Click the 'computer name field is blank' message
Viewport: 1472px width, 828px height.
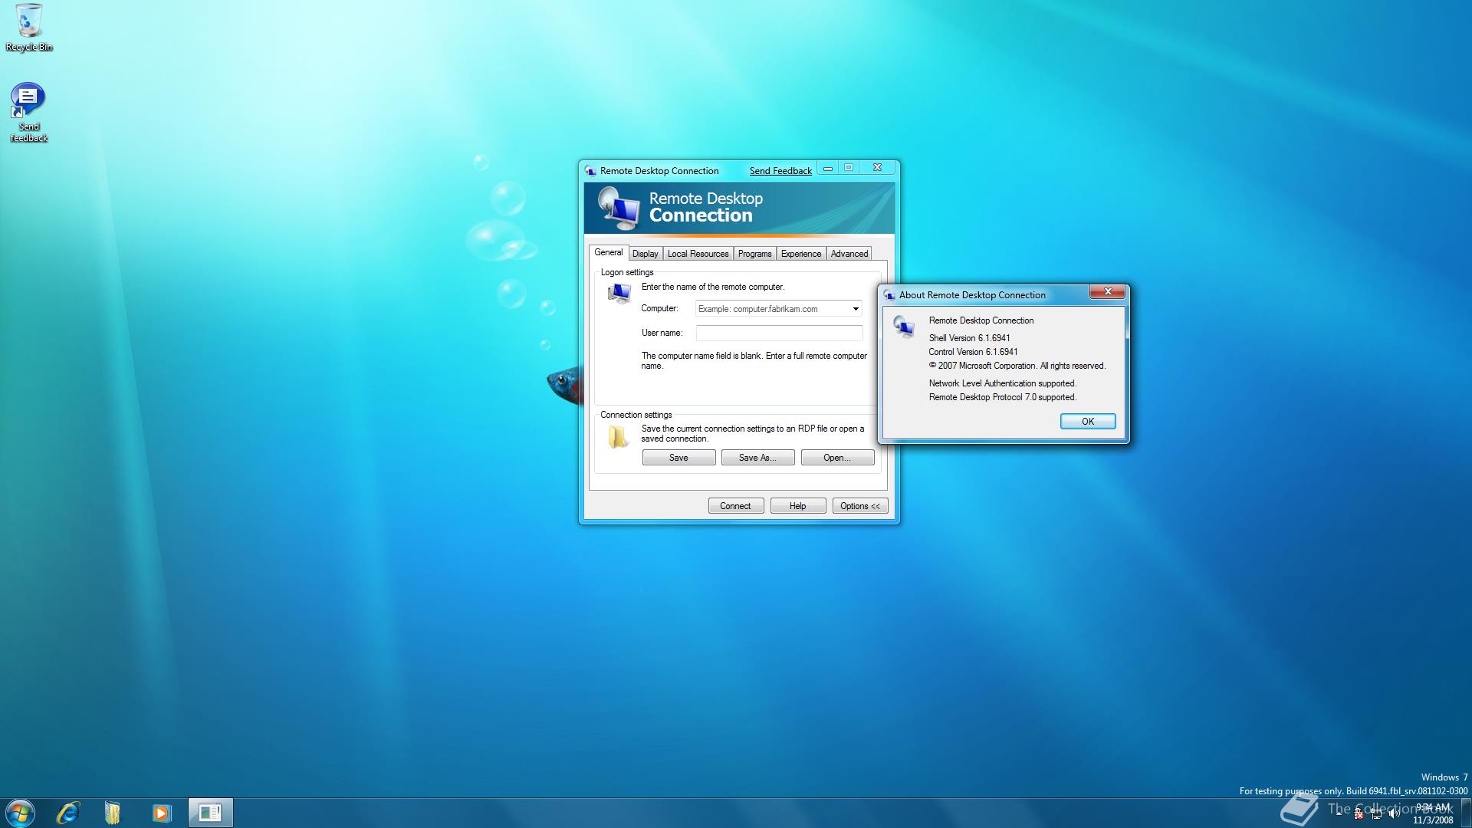pos(754,361)
